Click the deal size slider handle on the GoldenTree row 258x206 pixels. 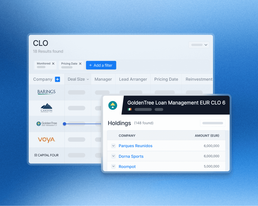[x=64, y=124]
